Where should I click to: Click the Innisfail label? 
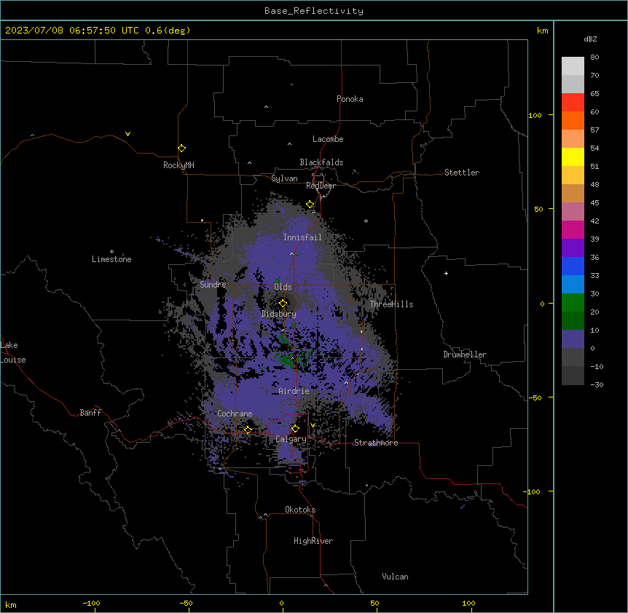(x=303, y=237)
